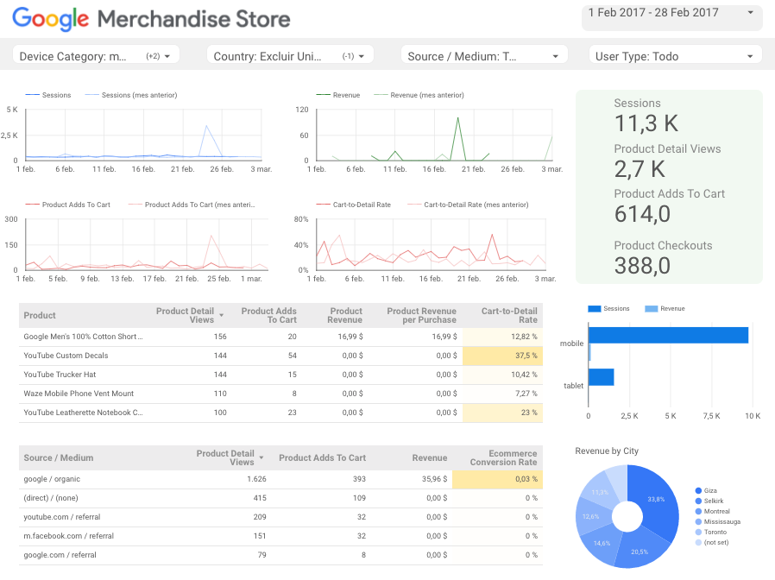Sort product table by Product Detail Views arrow
The image size is (775, 580).
pyautogui.click(x=222, y=316)
